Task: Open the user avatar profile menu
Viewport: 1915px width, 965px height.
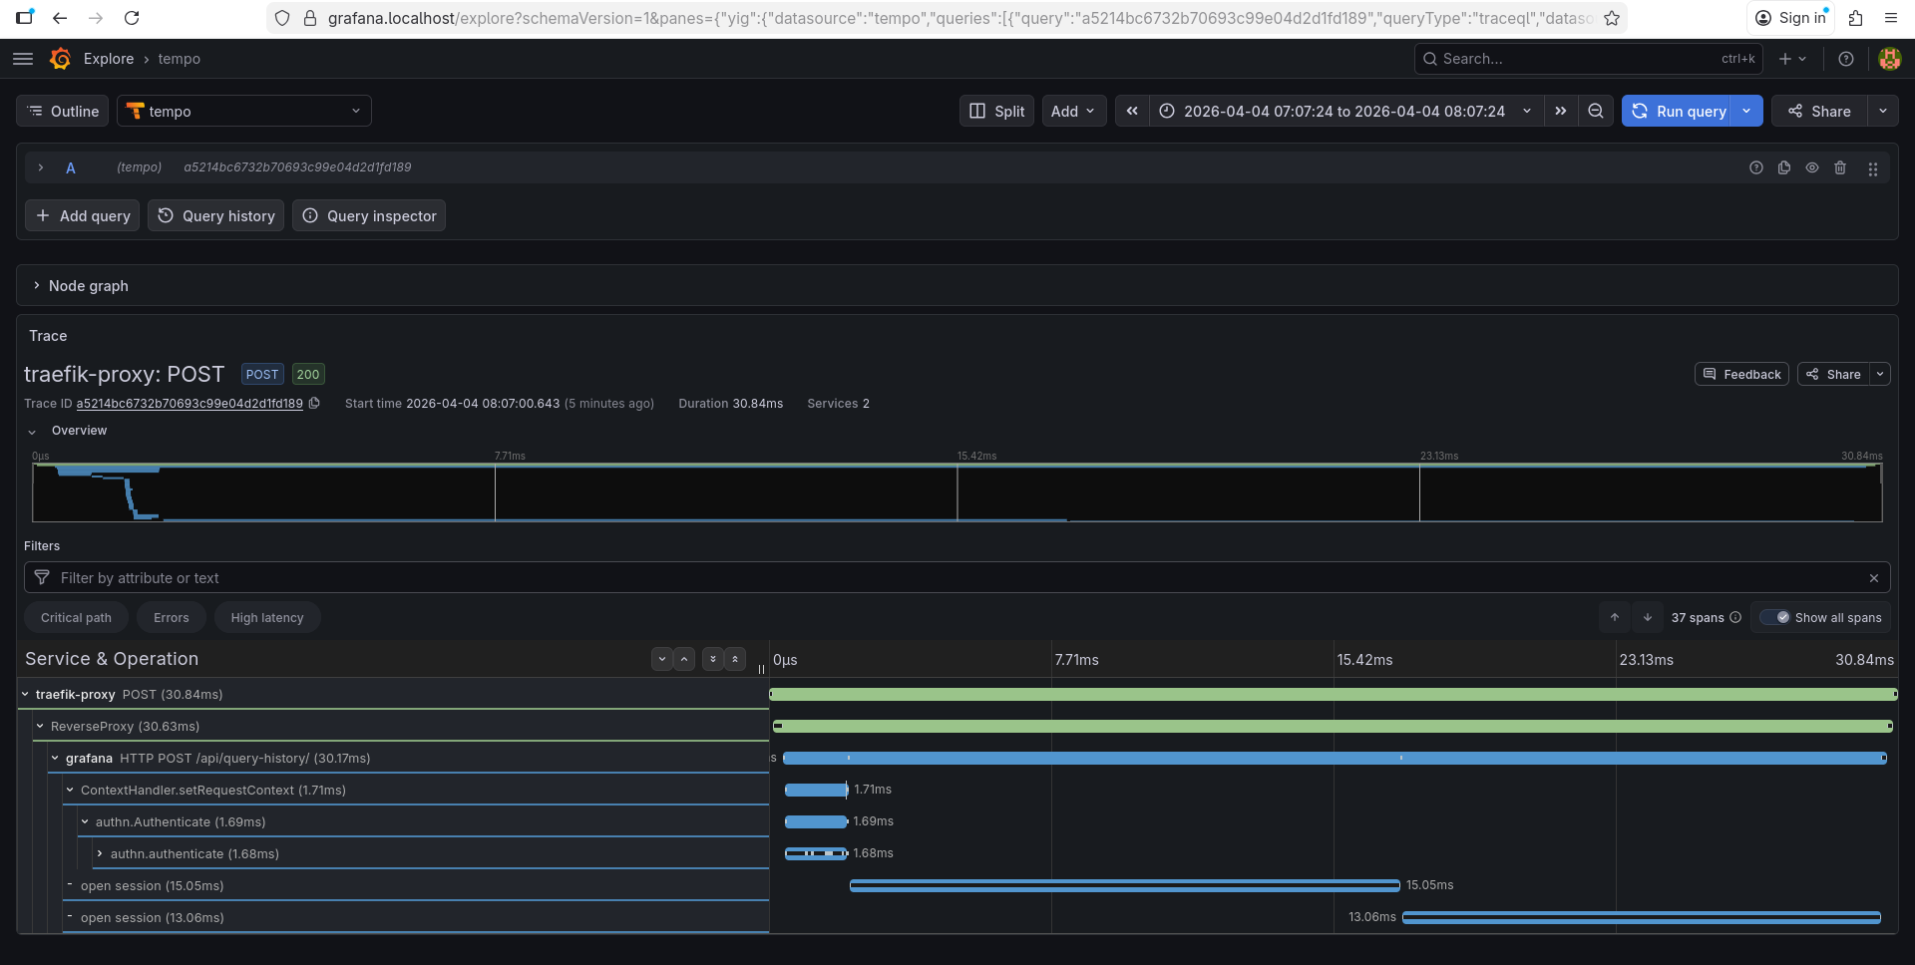Action: point(1889,59)
